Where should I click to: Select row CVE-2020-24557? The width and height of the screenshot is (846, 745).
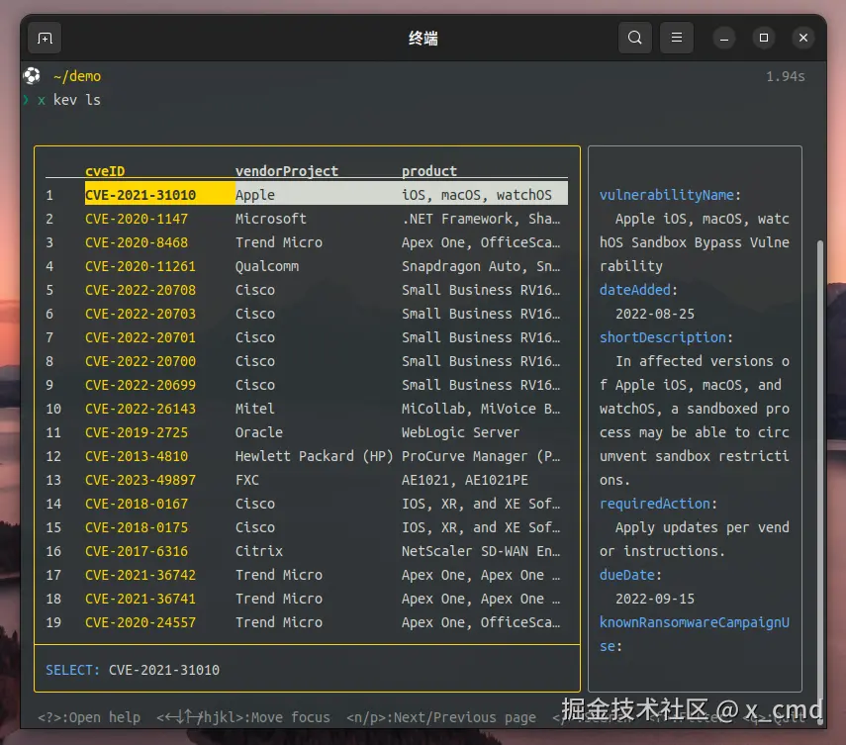click(x=307, y=622)
